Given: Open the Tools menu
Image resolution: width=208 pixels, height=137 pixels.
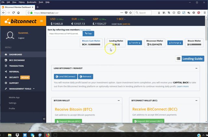Looking at the screenshot, I should pyautogui.click(x=41, y=2).
